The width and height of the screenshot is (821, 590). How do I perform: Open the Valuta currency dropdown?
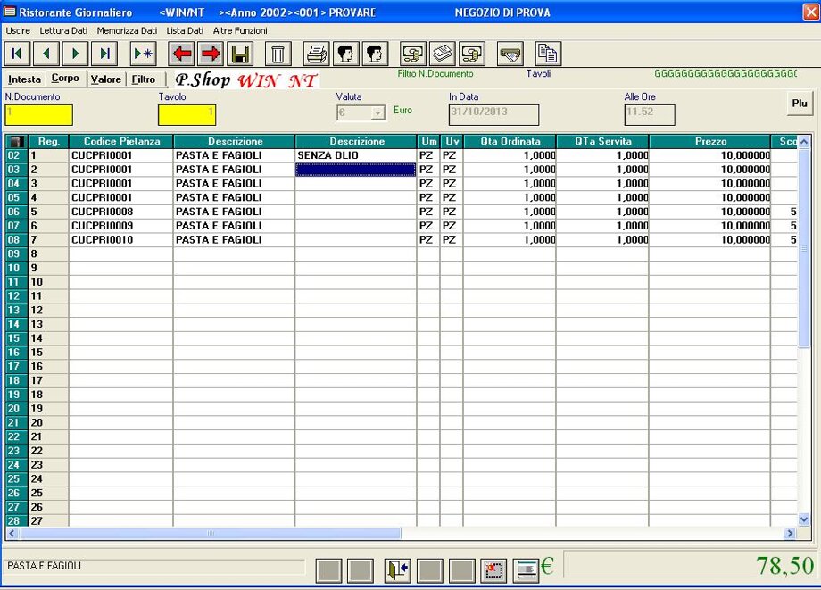pyautogui.click(x=377, y=113)
